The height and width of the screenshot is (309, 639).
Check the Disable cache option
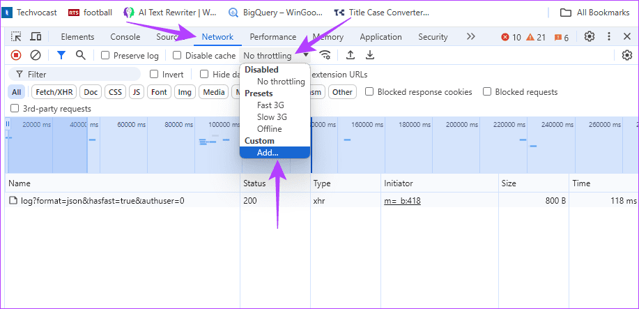(x=178, y=56)
